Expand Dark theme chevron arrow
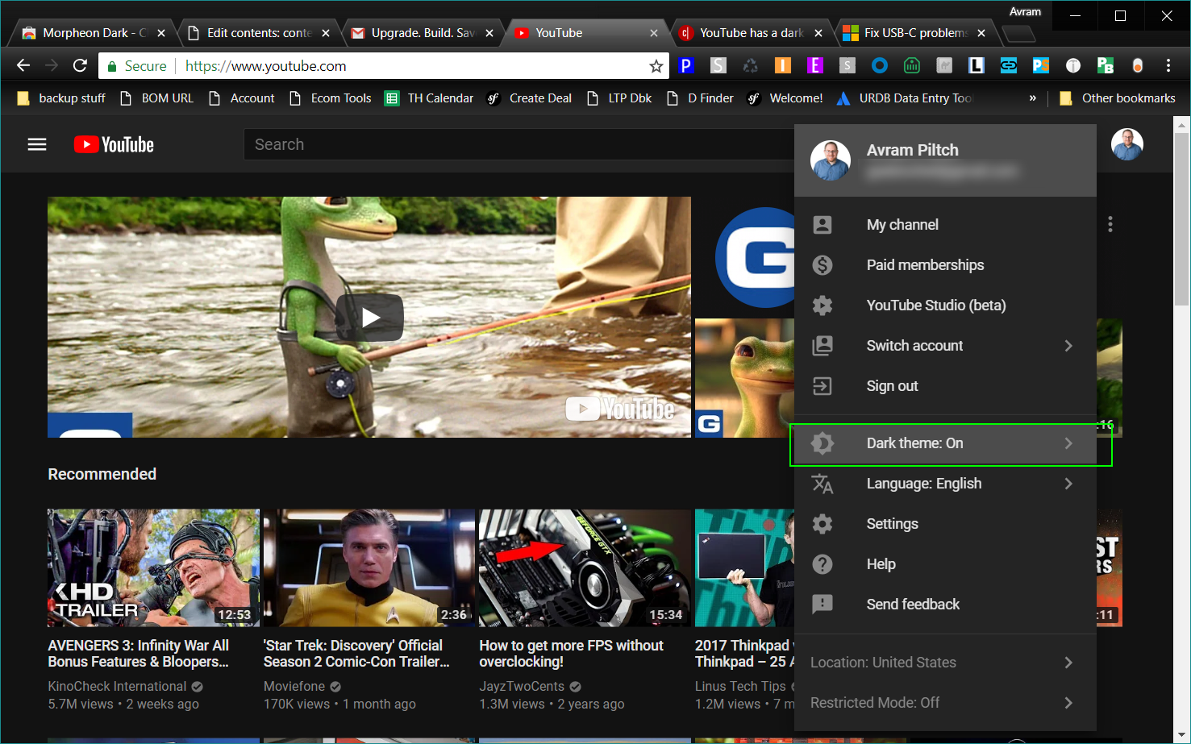Viewport: 1191px width, 744px height. 1068,443
